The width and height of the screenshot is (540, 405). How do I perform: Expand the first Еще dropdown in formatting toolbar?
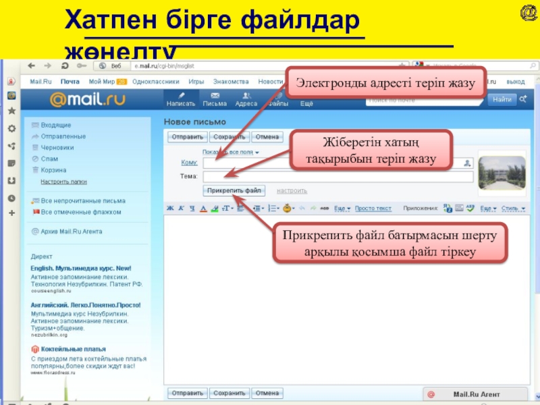(342, 209)
